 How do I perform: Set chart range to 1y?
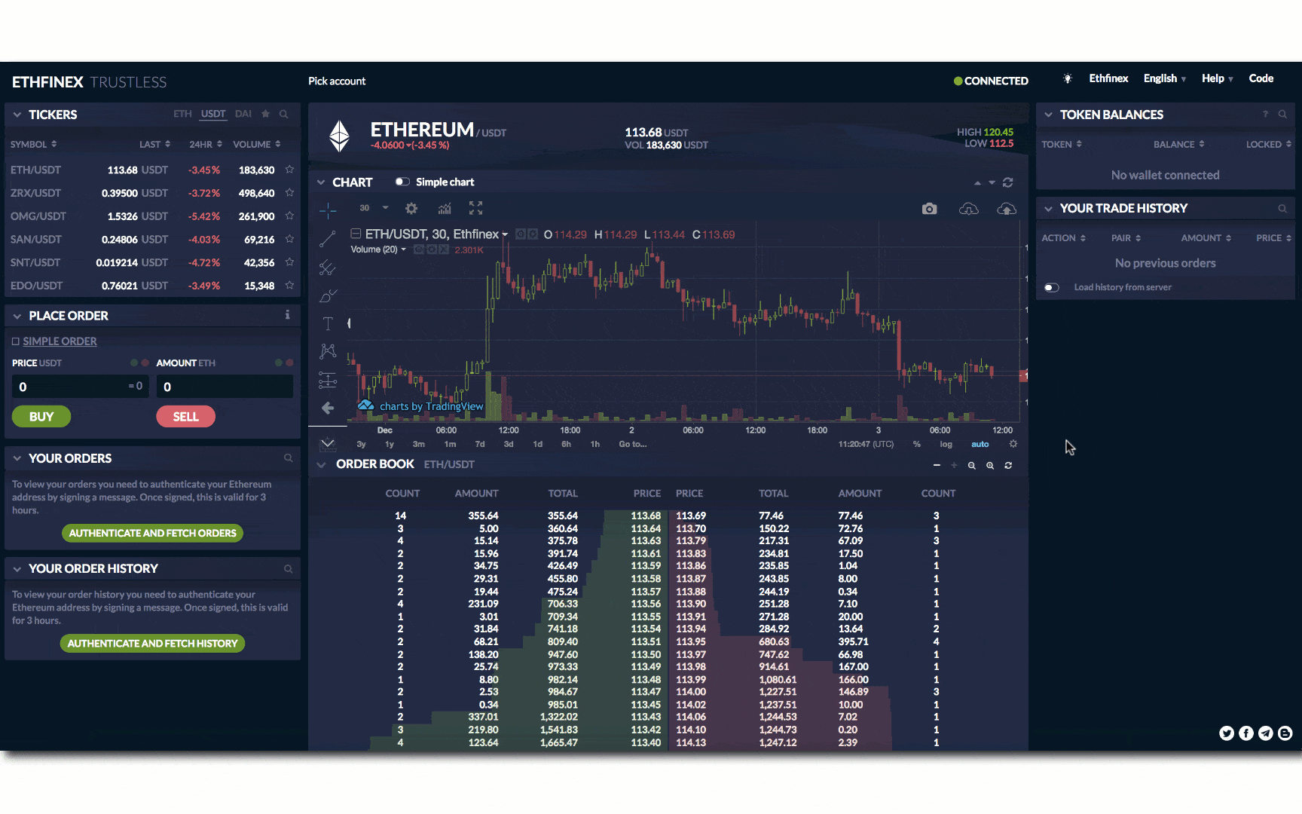(390, 444)
